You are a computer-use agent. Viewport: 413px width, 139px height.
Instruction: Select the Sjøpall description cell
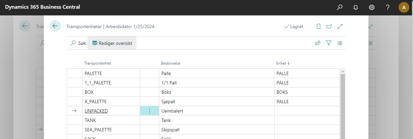(217, 101)
